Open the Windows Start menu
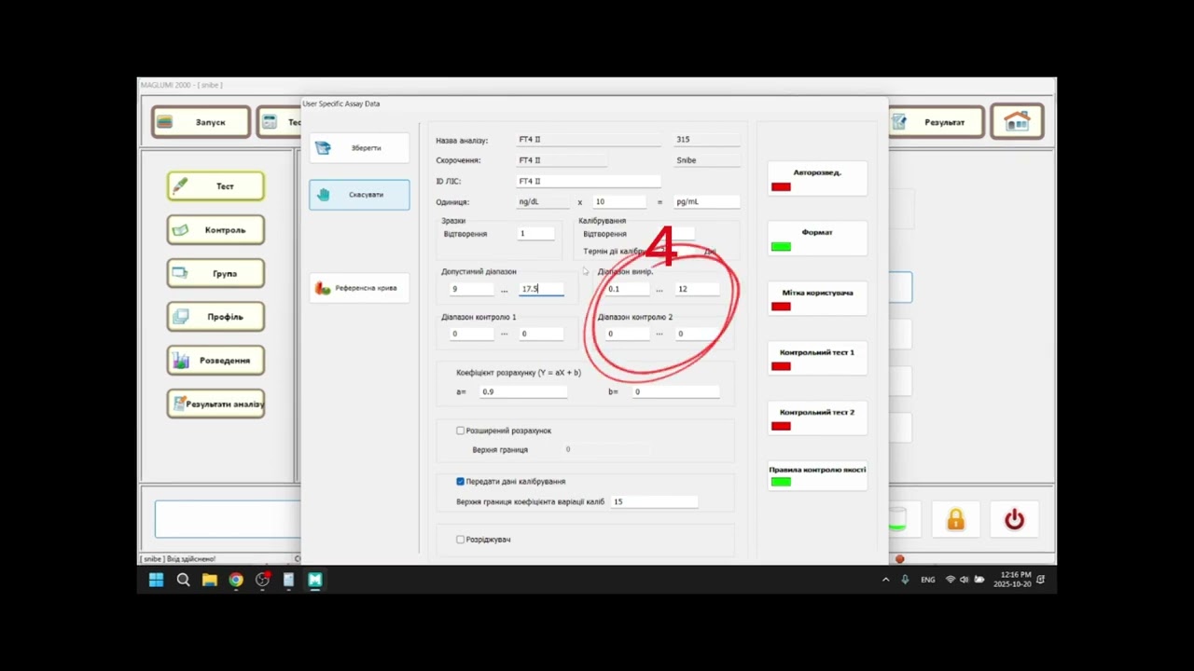 tap(156, 580)
